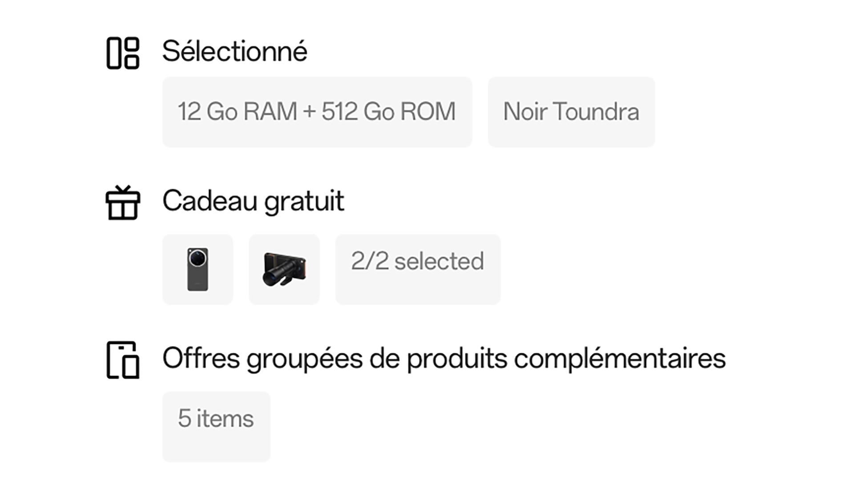Click the word 'items' in the bundle chip

pos(225,419)
